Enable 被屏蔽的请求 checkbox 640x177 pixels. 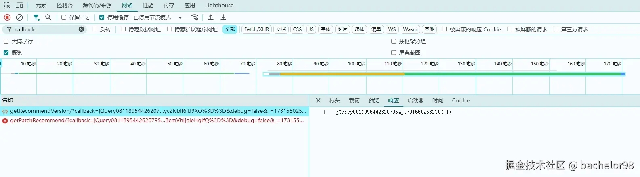(510, 29)
